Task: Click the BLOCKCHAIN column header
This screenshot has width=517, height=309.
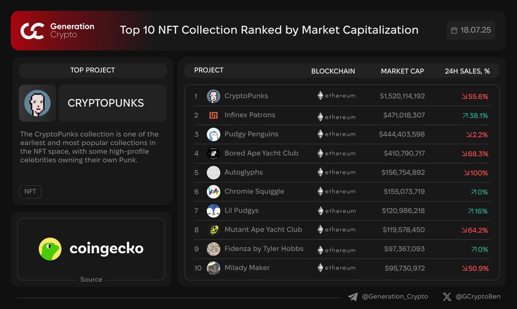Action: click(333, 71)
